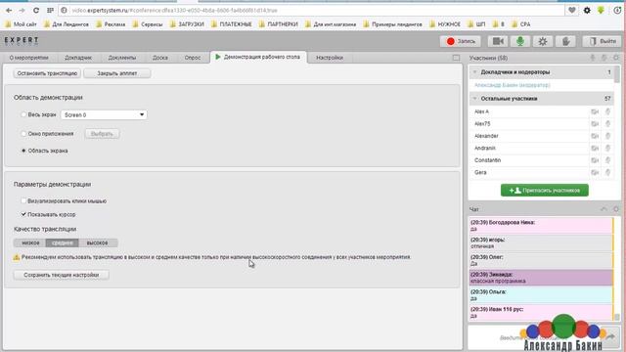Click the microphone icon for Andranik
This screenshot has height=352, width=626.
tap(607, 148)
